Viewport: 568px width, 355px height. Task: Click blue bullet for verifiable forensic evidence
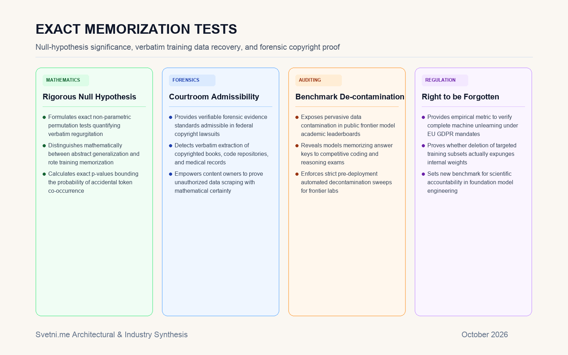click(x=171, y=117)
